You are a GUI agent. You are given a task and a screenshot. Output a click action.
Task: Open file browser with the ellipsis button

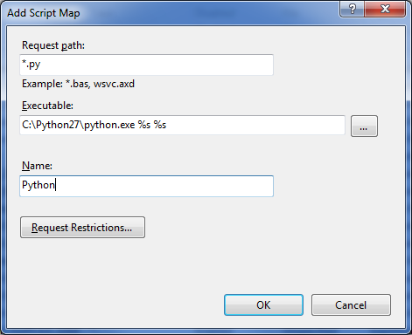pyautogui.click(x=364, y=126)
